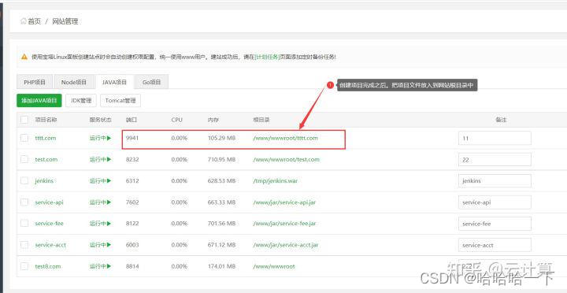The image size is (567, 293).
Task: Tick the select-all checkbox in table header
Action: click(x=24, y=120)
